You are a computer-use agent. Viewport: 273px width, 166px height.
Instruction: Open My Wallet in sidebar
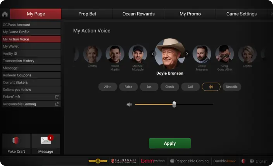31,46
